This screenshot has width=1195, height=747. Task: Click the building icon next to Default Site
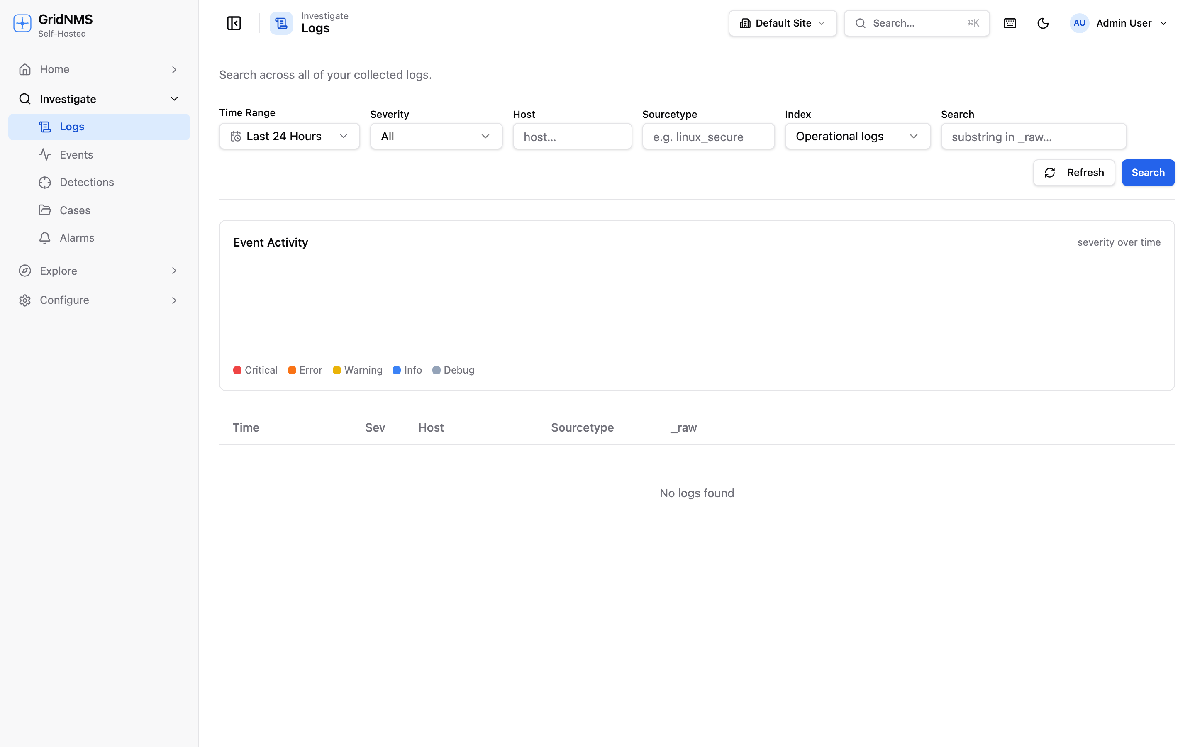745,23
